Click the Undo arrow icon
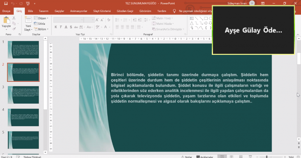301x158 pixels. coord(12,3)
